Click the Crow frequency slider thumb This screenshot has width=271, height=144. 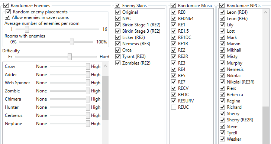click(88, 66)
